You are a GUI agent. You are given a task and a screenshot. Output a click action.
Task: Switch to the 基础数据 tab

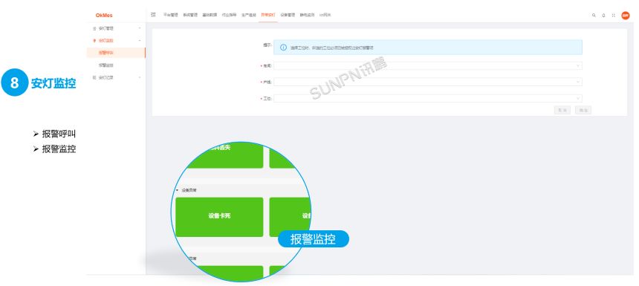point(210,15)
